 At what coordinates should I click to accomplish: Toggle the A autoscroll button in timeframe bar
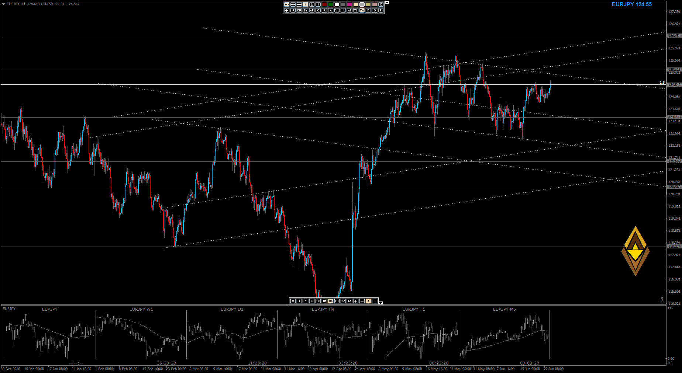point(368,301)
